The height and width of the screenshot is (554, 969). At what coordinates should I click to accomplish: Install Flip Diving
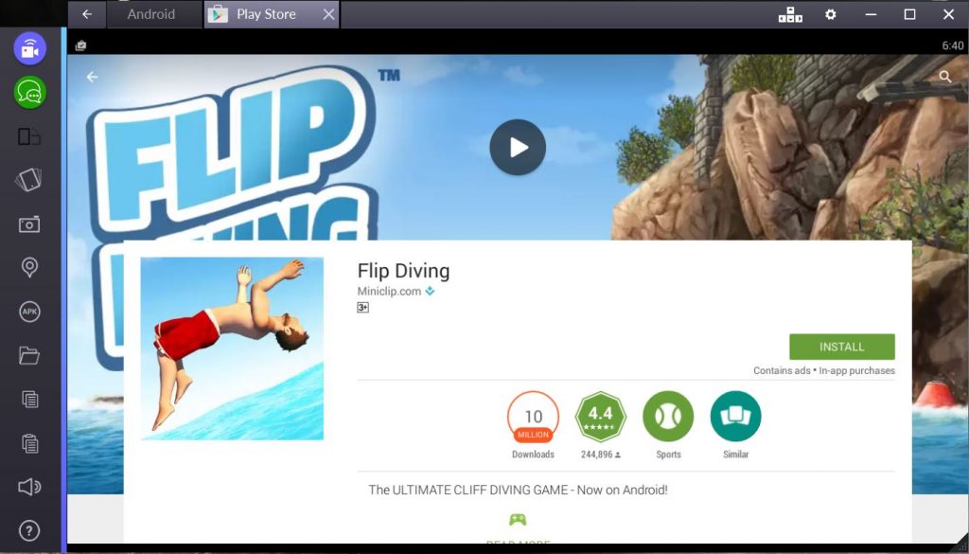[841, 347]
